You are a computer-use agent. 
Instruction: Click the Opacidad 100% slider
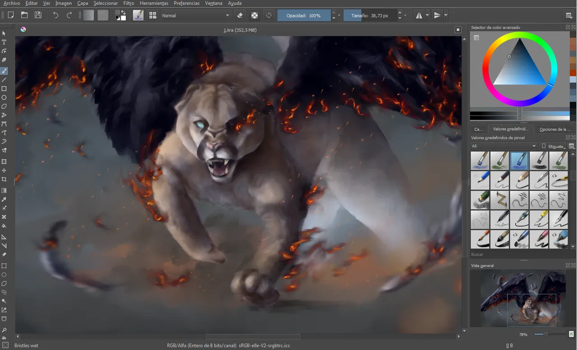[x=304, y=15]
